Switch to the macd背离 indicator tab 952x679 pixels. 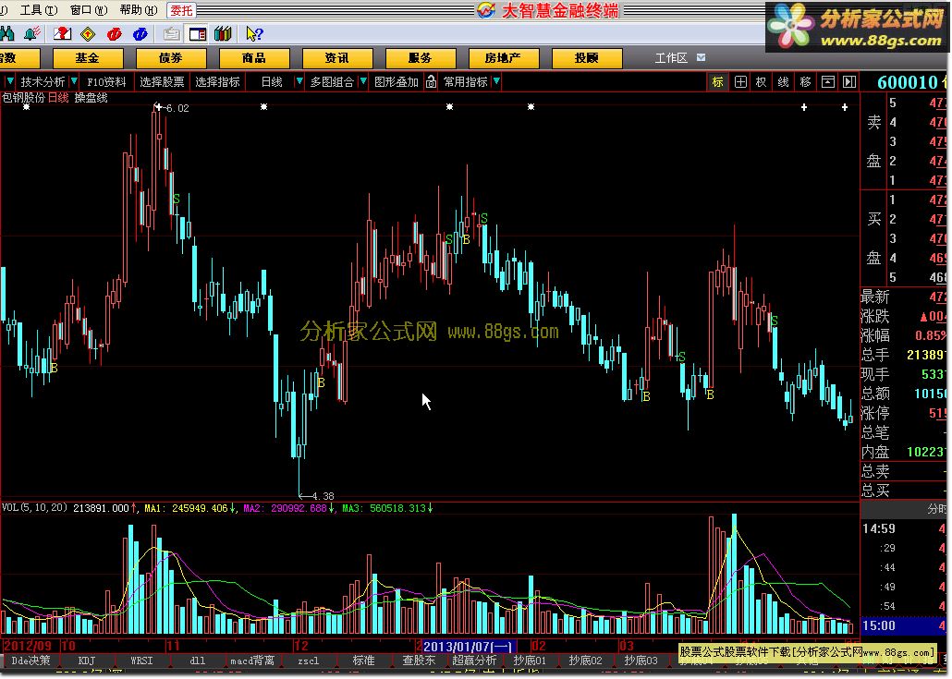click(x=252, y=661)
